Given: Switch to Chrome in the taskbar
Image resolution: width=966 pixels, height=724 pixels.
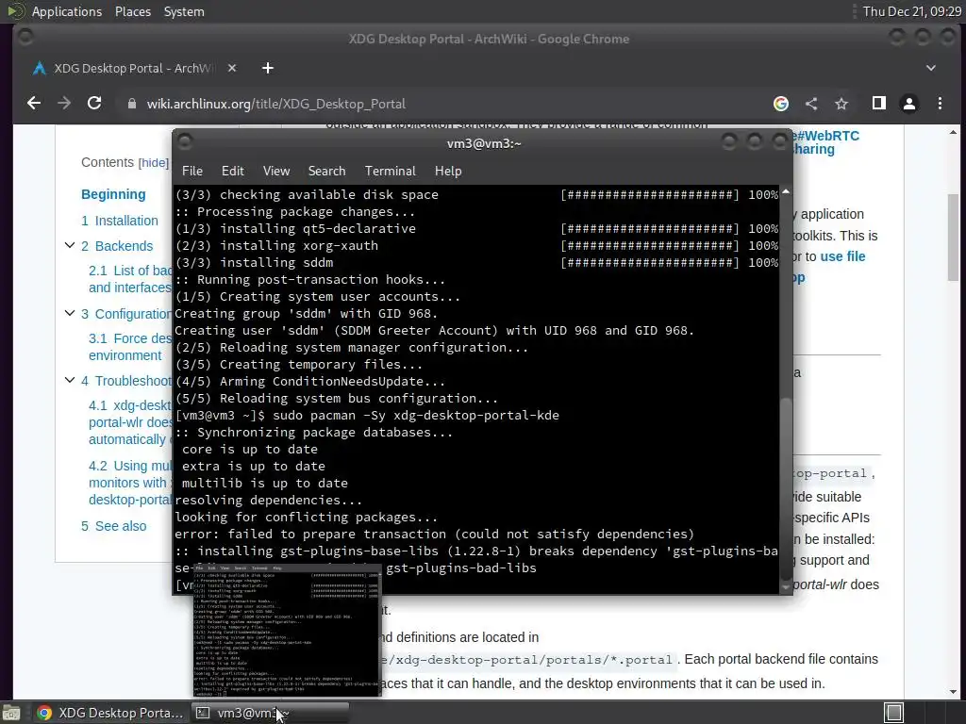Looking at the screenshot, I should [x=109, y=713].
